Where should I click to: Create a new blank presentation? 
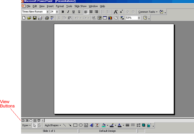[x=24, y=18]
